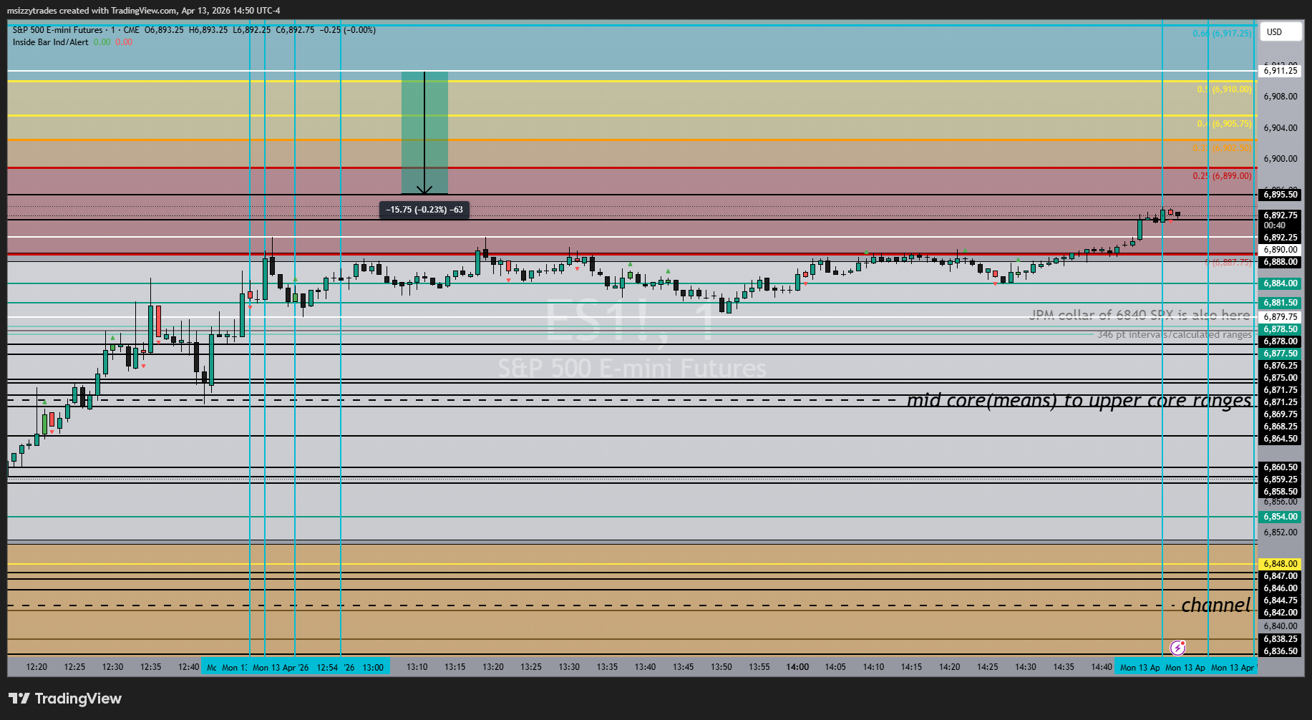Click the msizzytrades created with TradingView.com caption
The width and height of the screenshot is (1312, 720).
click(144, 11)
